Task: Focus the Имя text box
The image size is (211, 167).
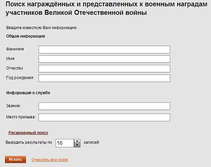Action: point(104,59)
